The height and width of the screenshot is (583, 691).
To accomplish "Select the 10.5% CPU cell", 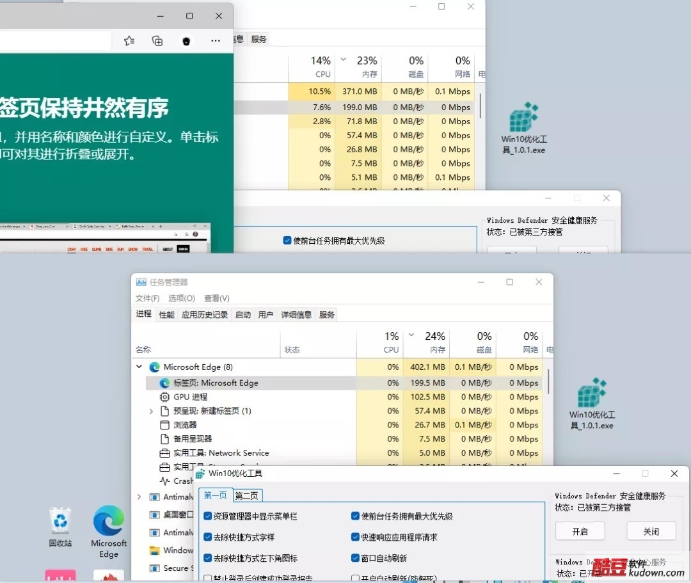I will (x=312, y=92).
